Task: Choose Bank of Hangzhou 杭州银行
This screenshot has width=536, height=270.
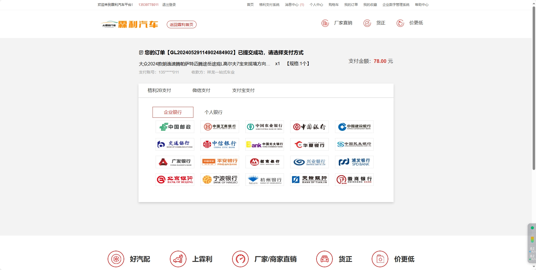Action: coord(265,179)
